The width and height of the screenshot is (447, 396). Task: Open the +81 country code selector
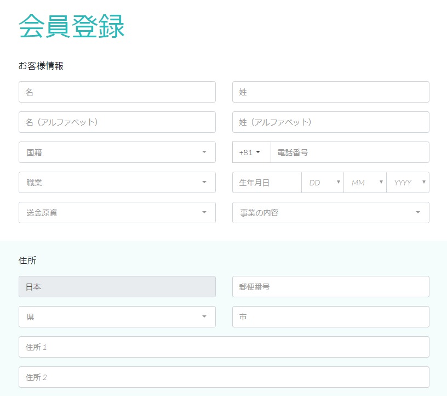click(251, 152)
